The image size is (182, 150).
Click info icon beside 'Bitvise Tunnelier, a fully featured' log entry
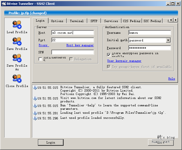(35, 88)
